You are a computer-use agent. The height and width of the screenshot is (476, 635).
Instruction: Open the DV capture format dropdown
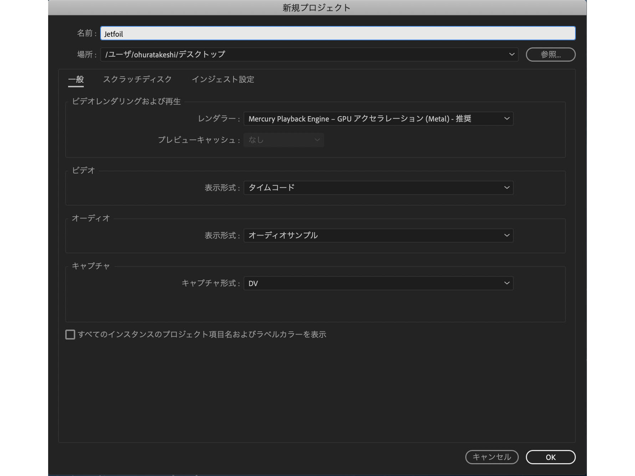[378, 283]
